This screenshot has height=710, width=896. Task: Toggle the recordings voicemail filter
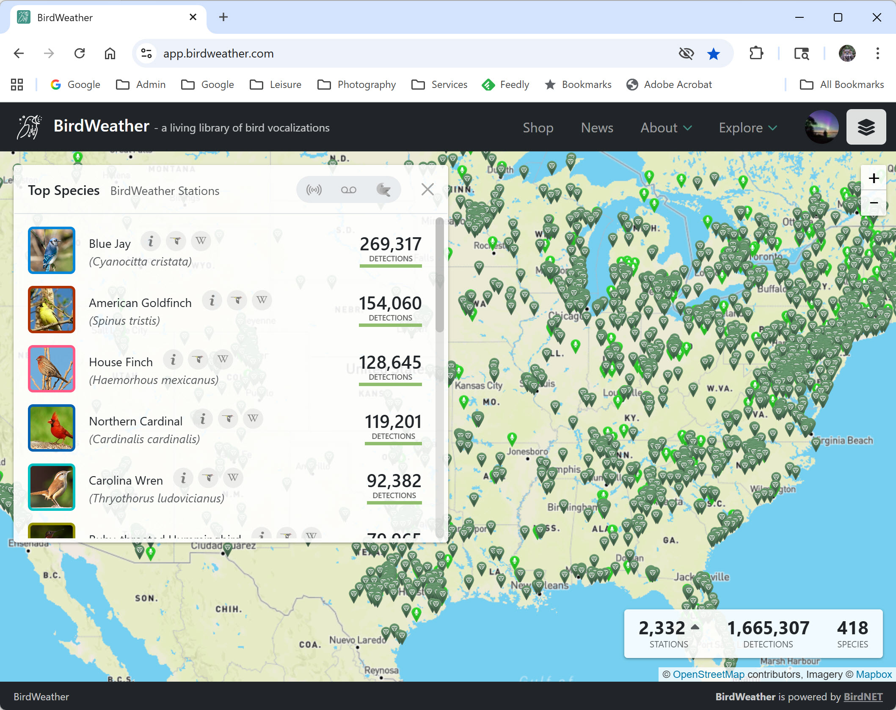coord(348,190)
